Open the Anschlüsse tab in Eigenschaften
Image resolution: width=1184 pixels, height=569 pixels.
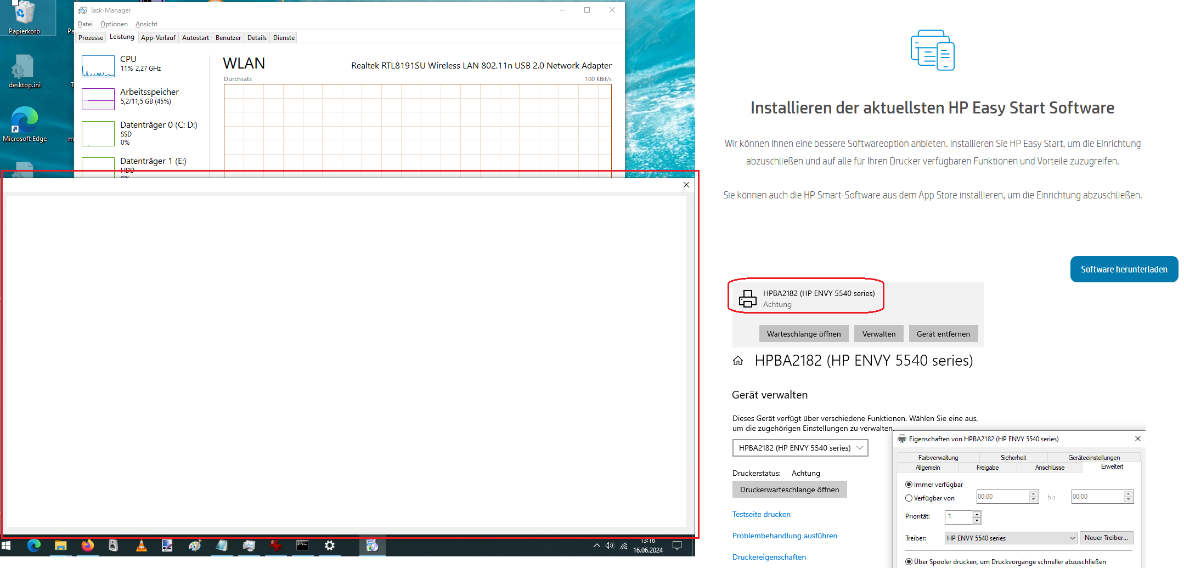(1050, 468)
